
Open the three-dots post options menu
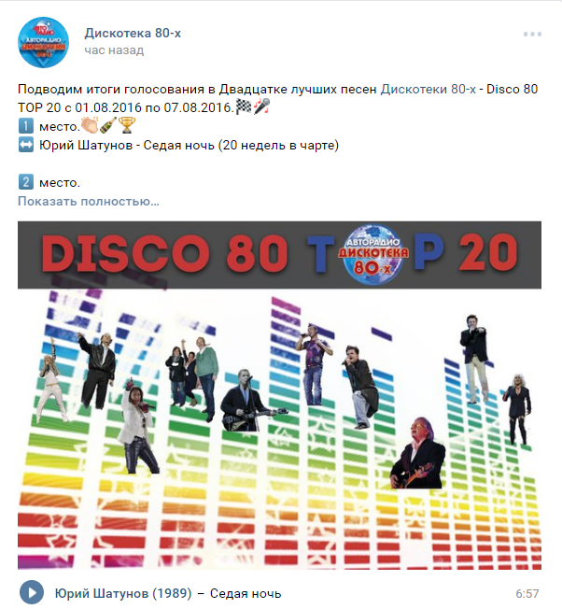point(532,35)
